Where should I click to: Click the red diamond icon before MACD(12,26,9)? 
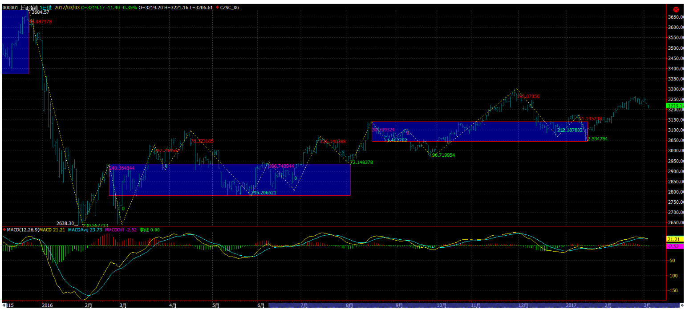(4, 230)
